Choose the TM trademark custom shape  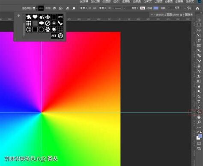tap(54, 36)
